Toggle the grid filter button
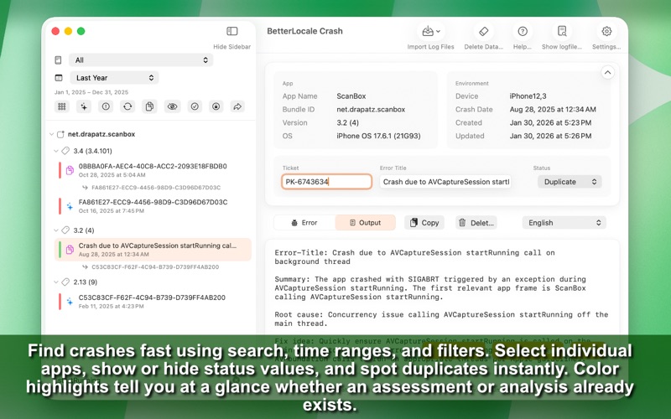Image resolution: width=671 pixels, height=419 pixels. (62, 106)
